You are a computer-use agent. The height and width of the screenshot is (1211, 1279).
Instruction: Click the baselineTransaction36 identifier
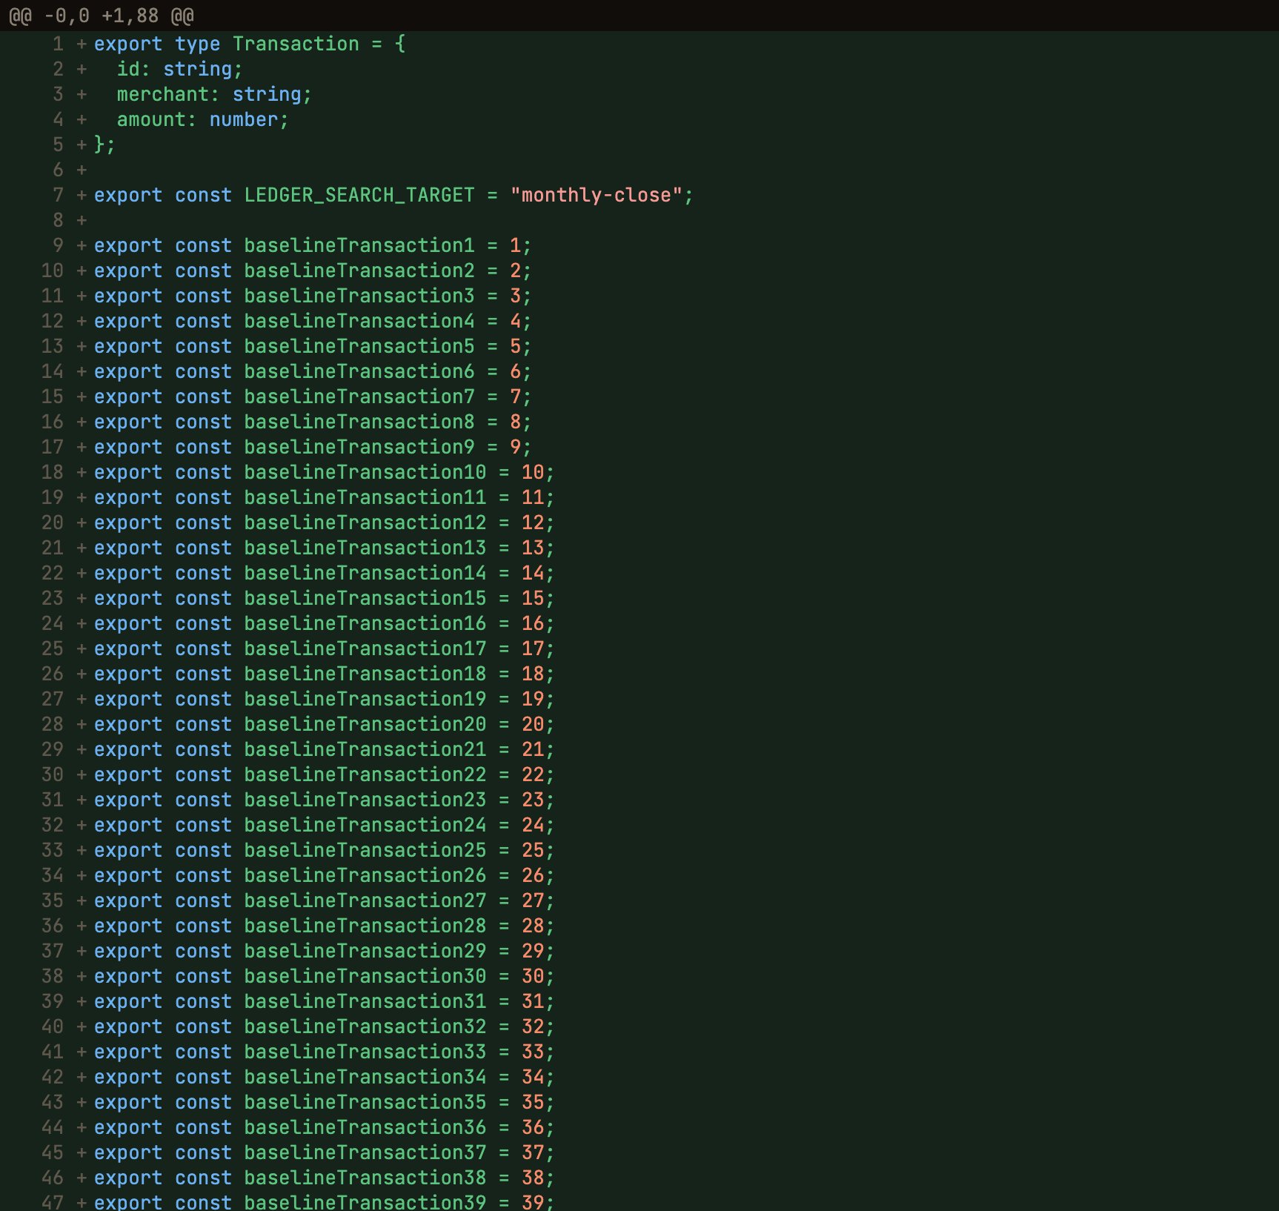click(x=365, y=1127)
